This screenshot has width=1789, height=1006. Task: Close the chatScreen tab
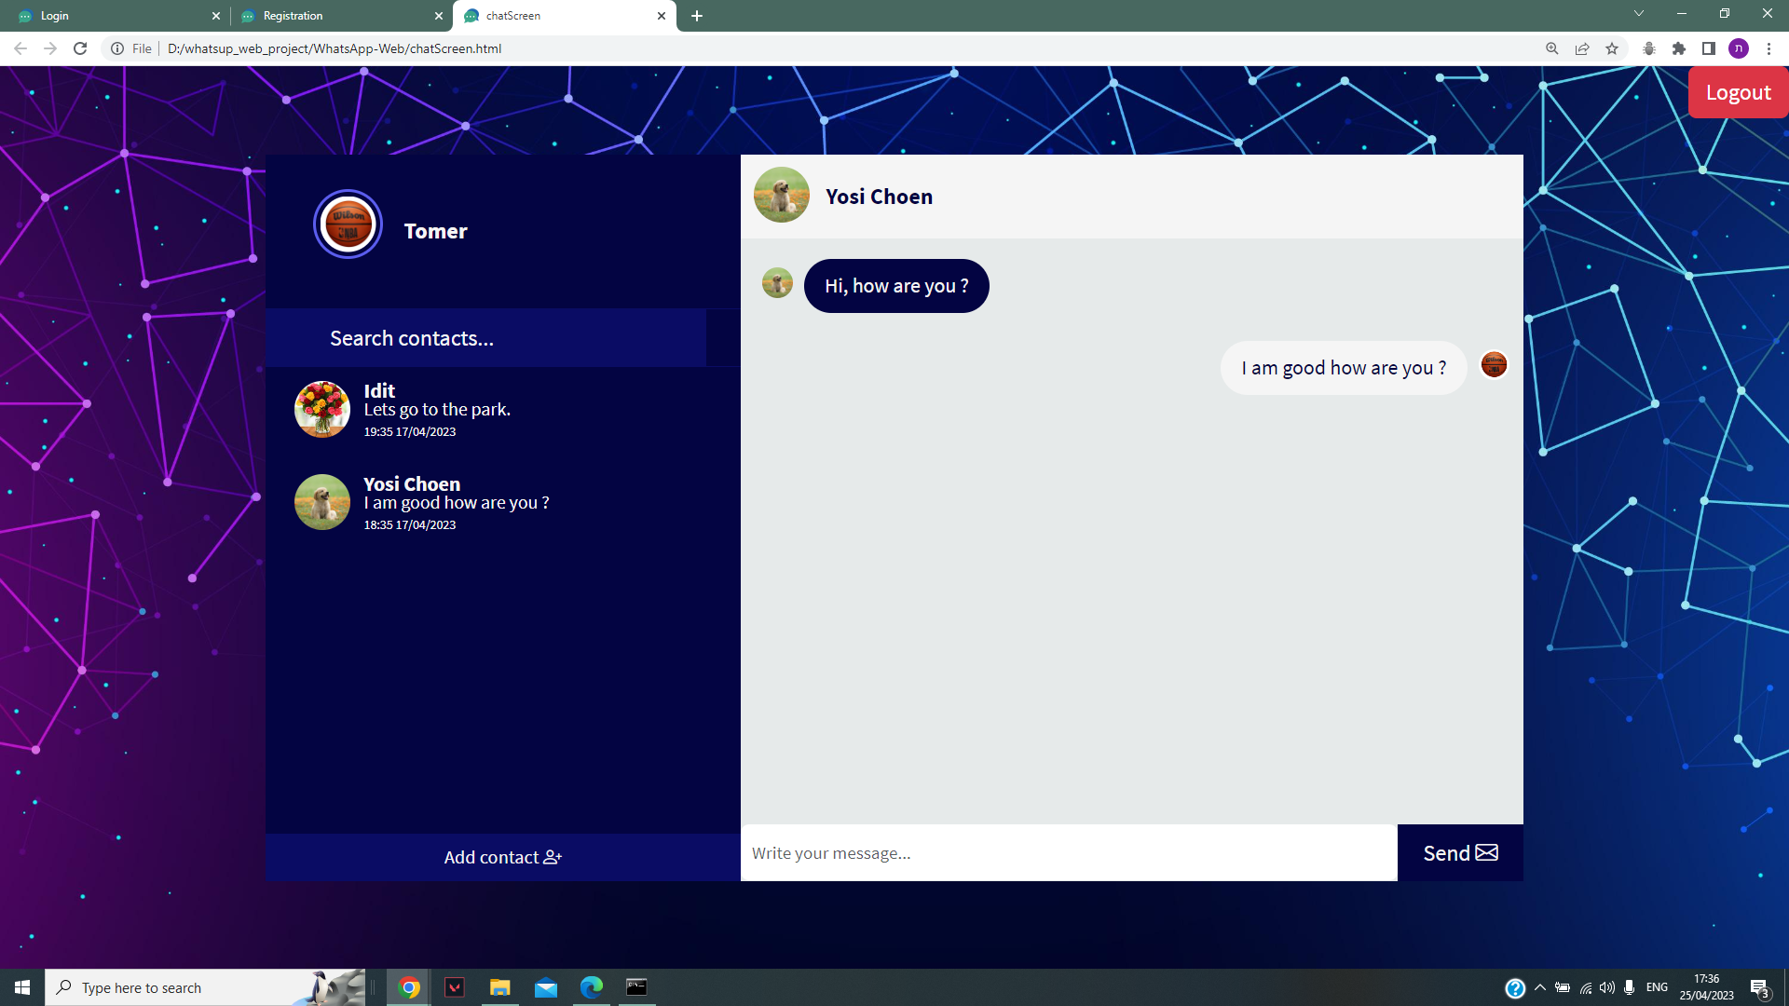tap(662, 16)
